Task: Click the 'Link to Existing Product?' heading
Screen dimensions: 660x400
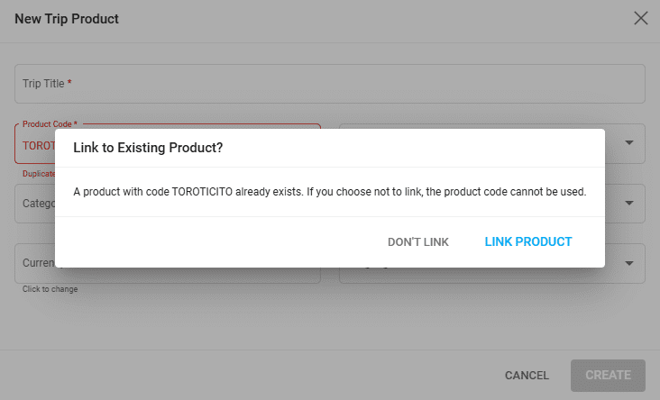Action: pyautogui.click(x=148, y=148)
